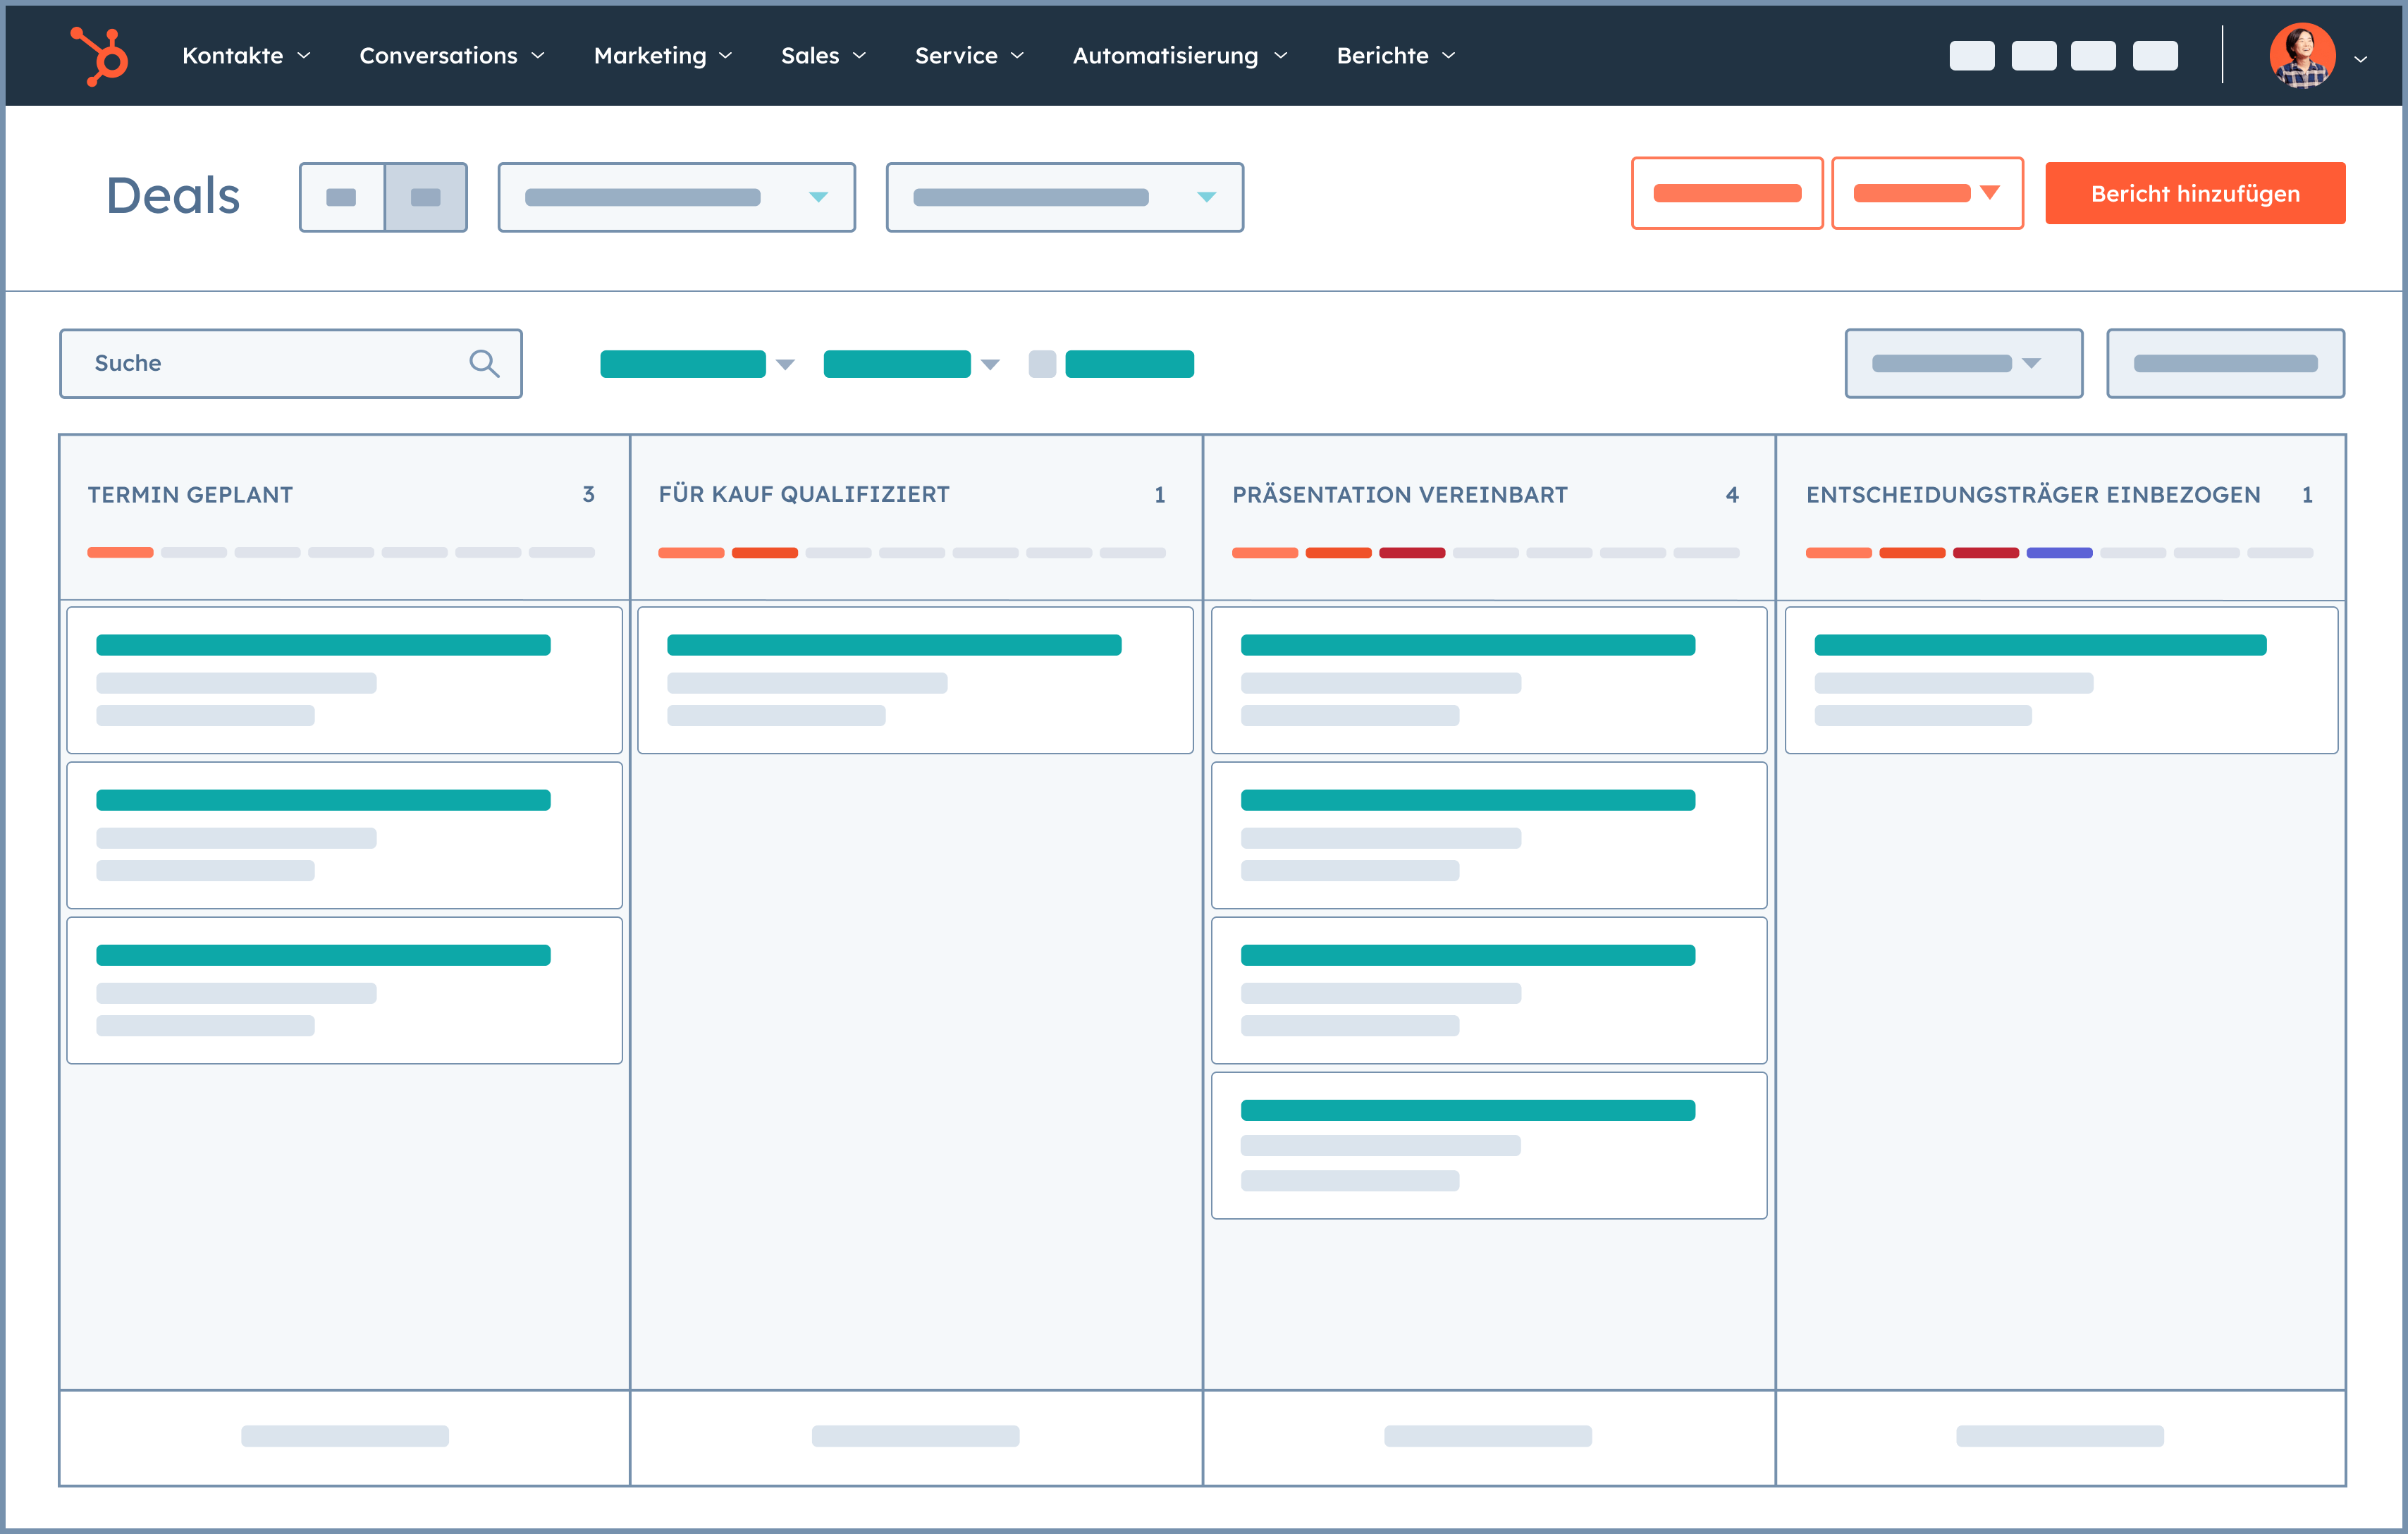Enable the checkbox beside the third teal filter
Viewport: 2408px width, 1534px height.
pos(1042,364)
